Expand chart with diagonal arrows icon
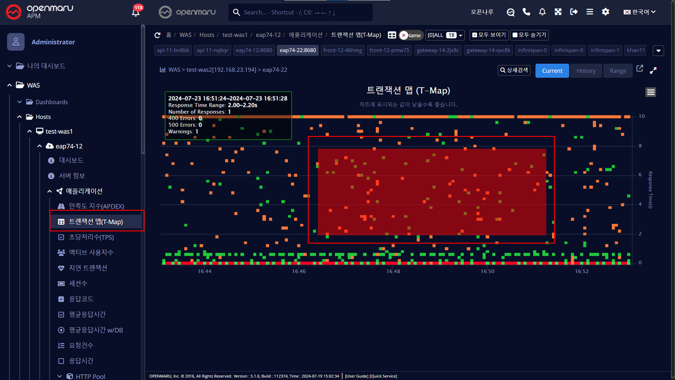Image resolution: width=675 pixels, height=380 pixels. click(653, 70)
